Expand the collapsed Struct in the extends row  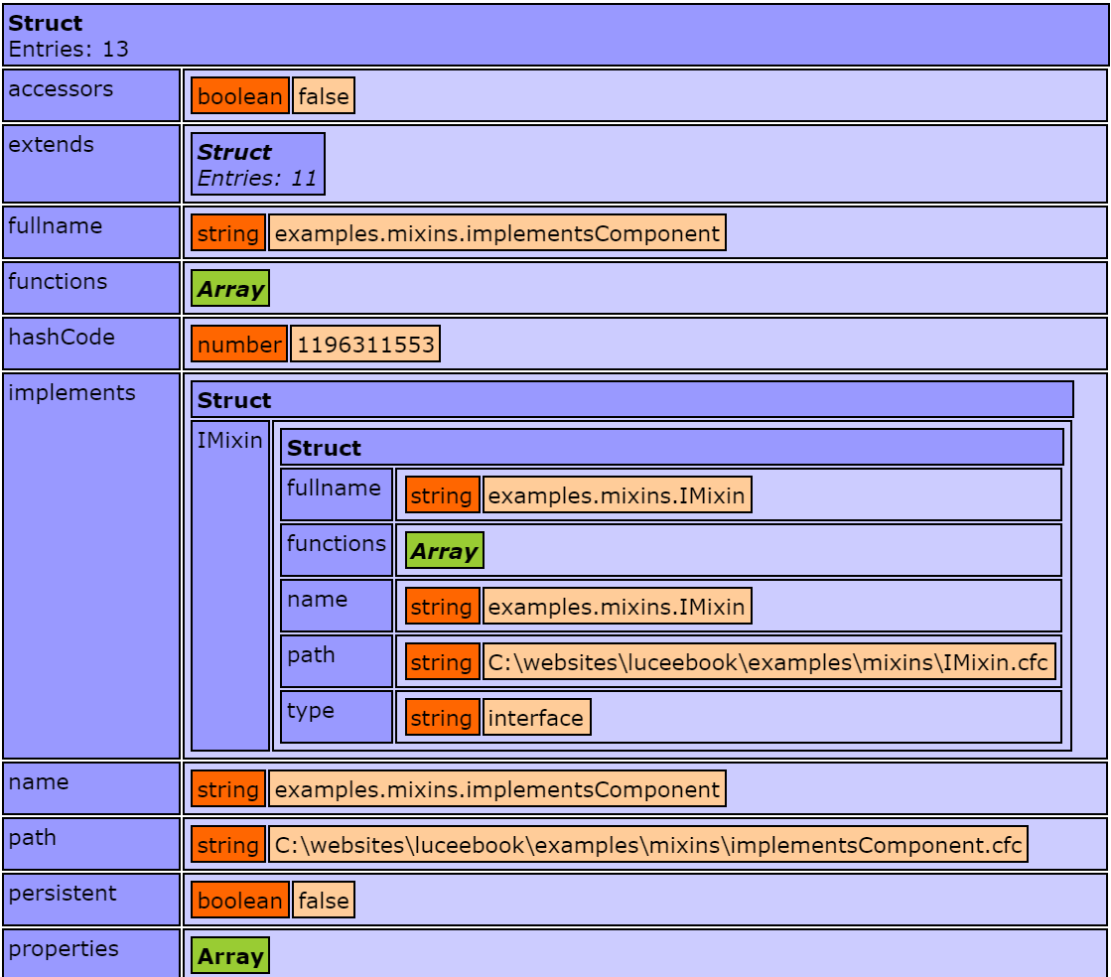tap(257, 164)
